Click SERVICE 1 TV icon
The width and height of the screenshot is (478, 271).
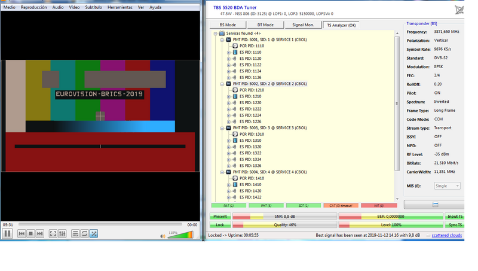click(228, 39)
